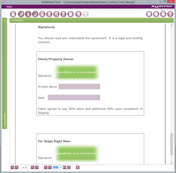Click scrollbar down arrow

pos(171,163)
